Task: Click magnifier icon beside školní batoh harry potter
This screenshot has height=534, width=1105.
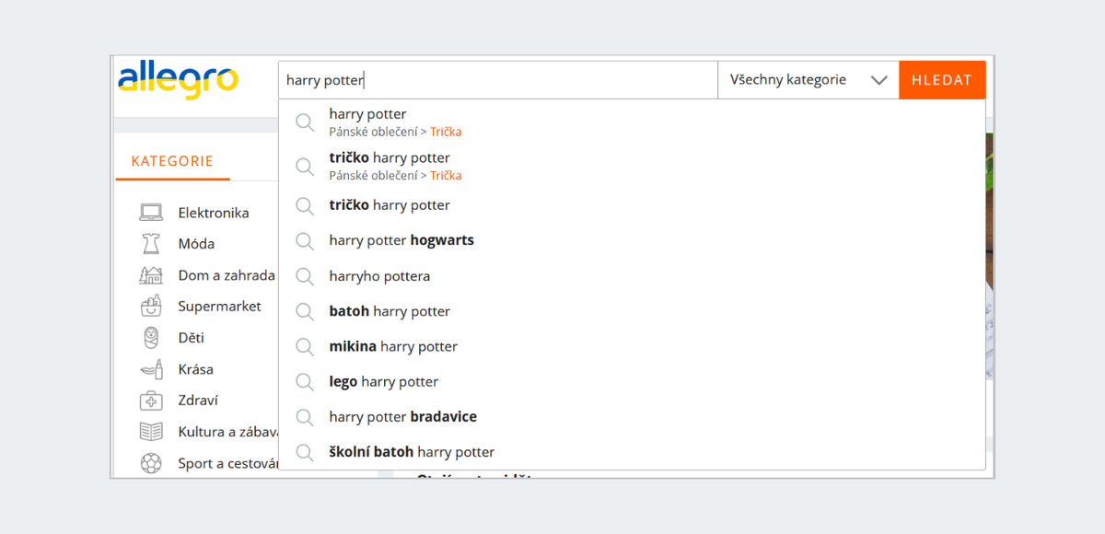Action: (x=305, y=452)
